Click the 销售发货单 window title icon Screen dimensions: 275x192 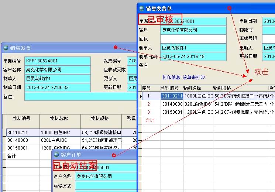tap(141, 8)
